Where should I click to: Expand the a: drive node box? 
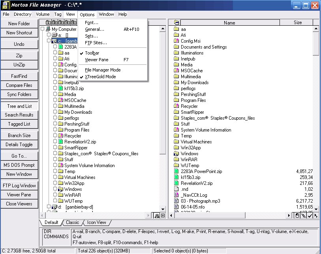[x=49, y=35]
